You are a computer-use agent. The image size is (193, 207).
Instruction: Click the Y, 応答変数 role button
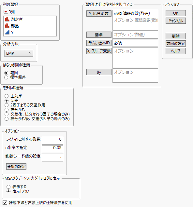(x=99, y=14)
